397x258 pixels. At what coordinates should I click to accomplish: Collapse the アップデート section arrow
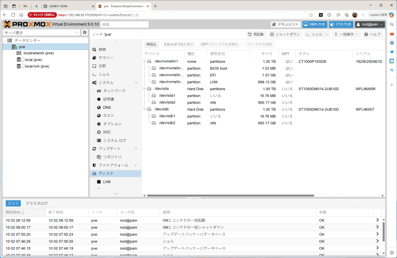pyautogui.click(x=136, y=149)
